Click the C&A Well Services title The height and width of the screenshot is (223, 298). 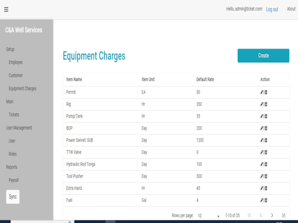[x=24, y=30]
